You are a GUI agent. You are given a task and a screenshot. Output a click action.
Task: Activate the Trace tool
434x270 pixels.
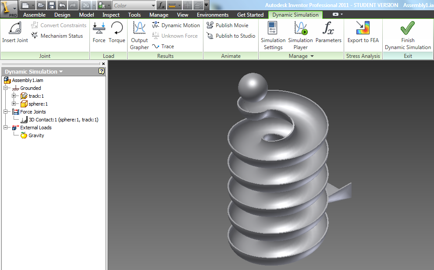[166, 46]
